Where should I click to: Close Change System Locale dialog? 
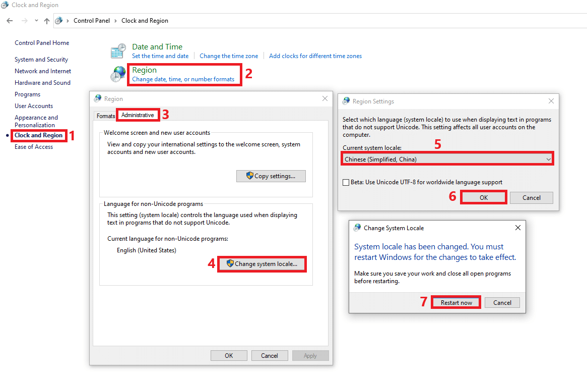[x=518, y=228]
